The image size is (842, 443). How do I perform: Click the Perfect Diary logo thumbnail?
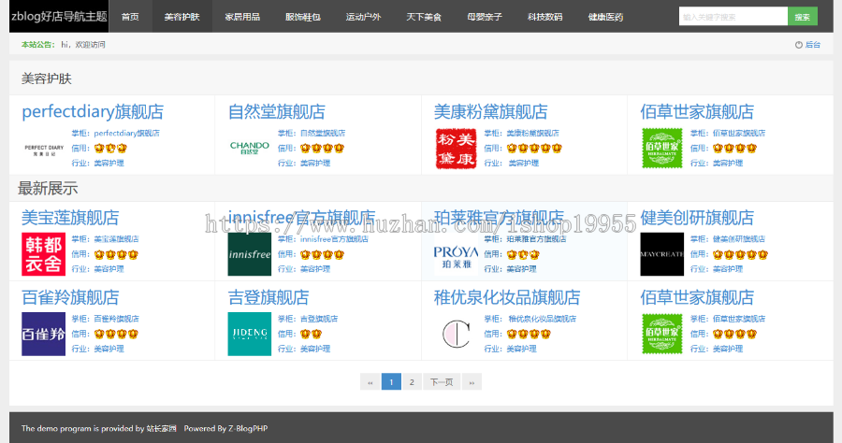43,149
